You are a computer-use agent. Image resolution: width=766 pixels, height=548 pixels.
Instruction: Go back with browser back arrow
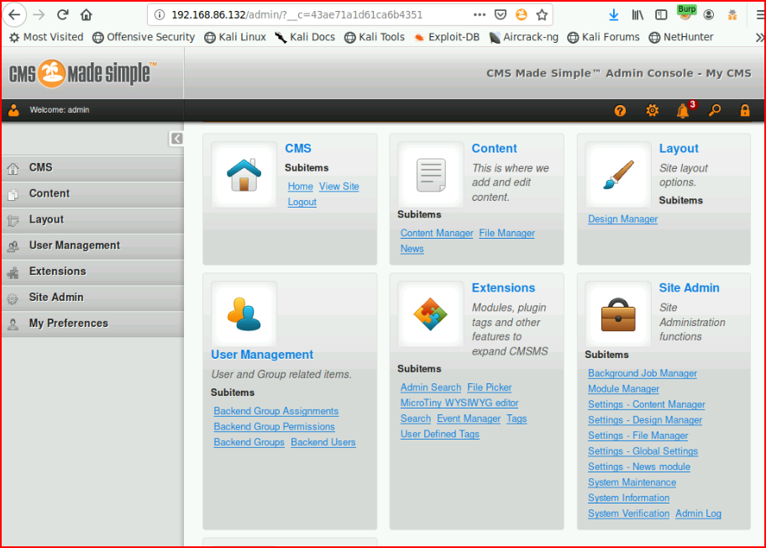[14, 14]
